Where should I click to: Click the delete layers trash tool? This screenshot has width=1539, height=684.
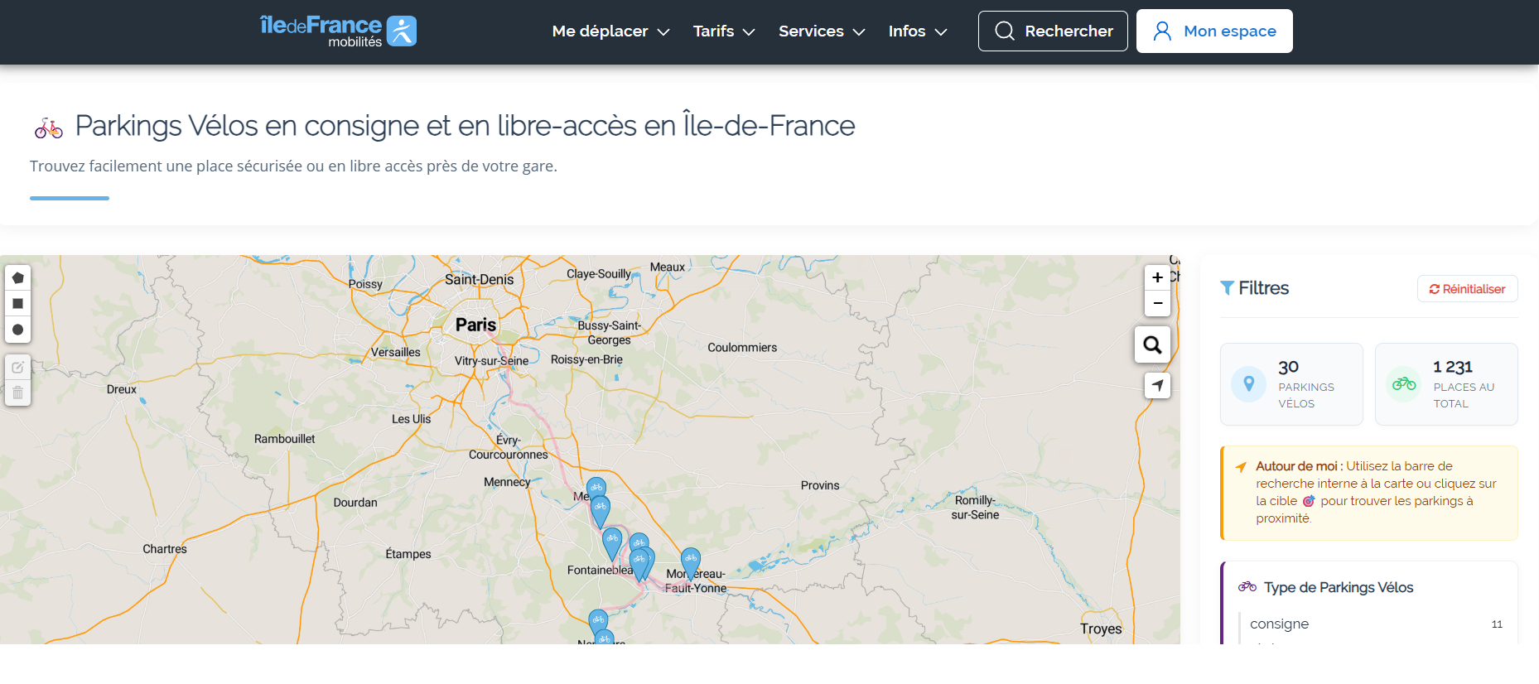point(17,393)
